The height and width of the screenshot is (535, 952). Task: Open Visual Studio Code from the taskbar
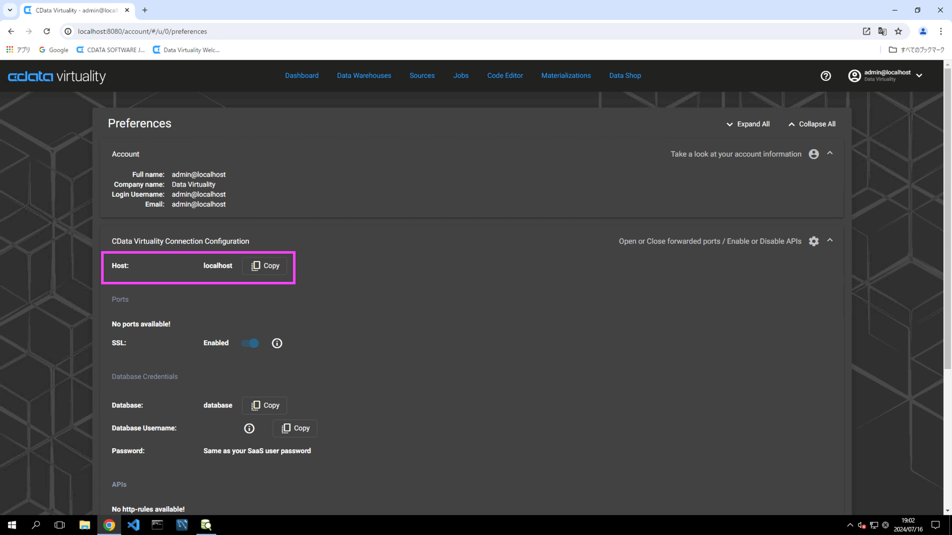pos(133,525)
